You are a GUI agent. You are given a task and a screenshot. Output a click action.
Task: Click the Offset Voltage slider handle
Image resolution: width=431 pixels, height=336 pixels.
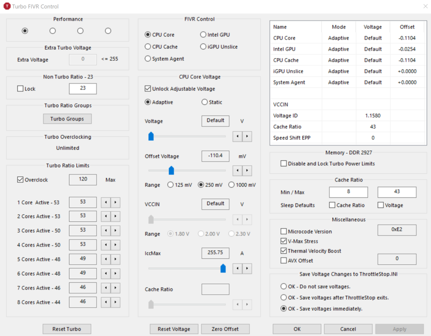(171, 171)
